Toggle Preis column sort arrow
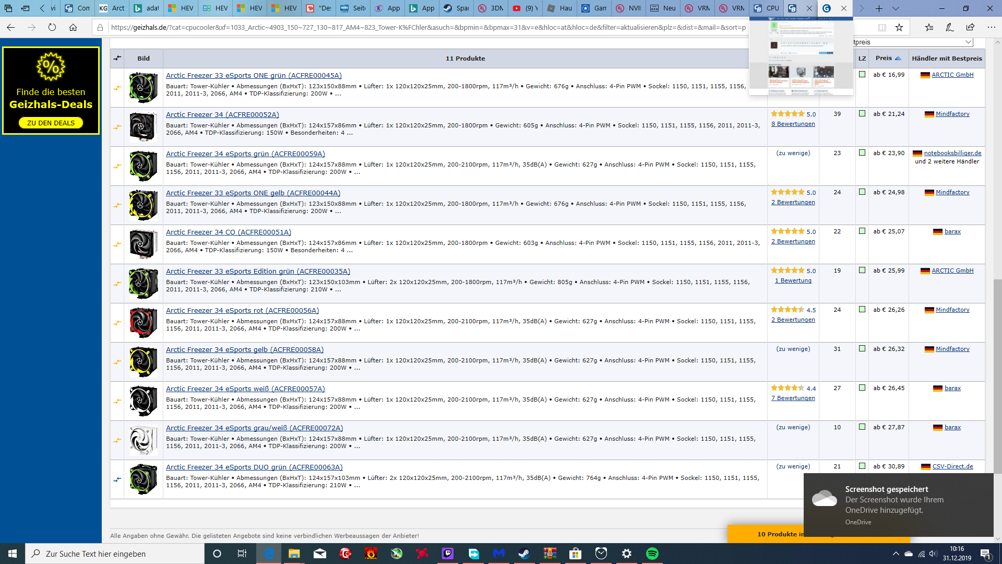Viewport: 1002px width, 564px height. tap(898, 58)
